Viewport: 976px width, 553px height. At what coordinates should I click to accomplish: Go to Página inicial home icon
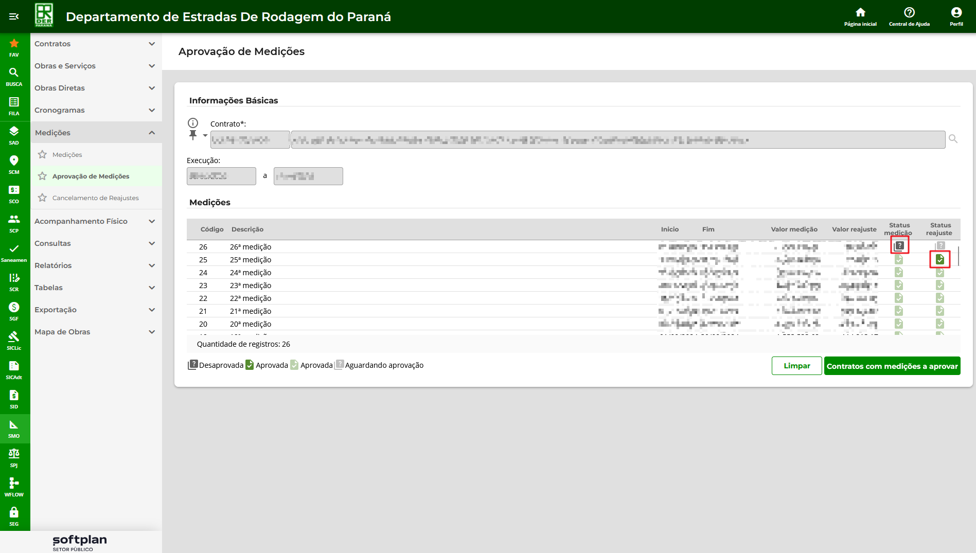tap(860, 13)
